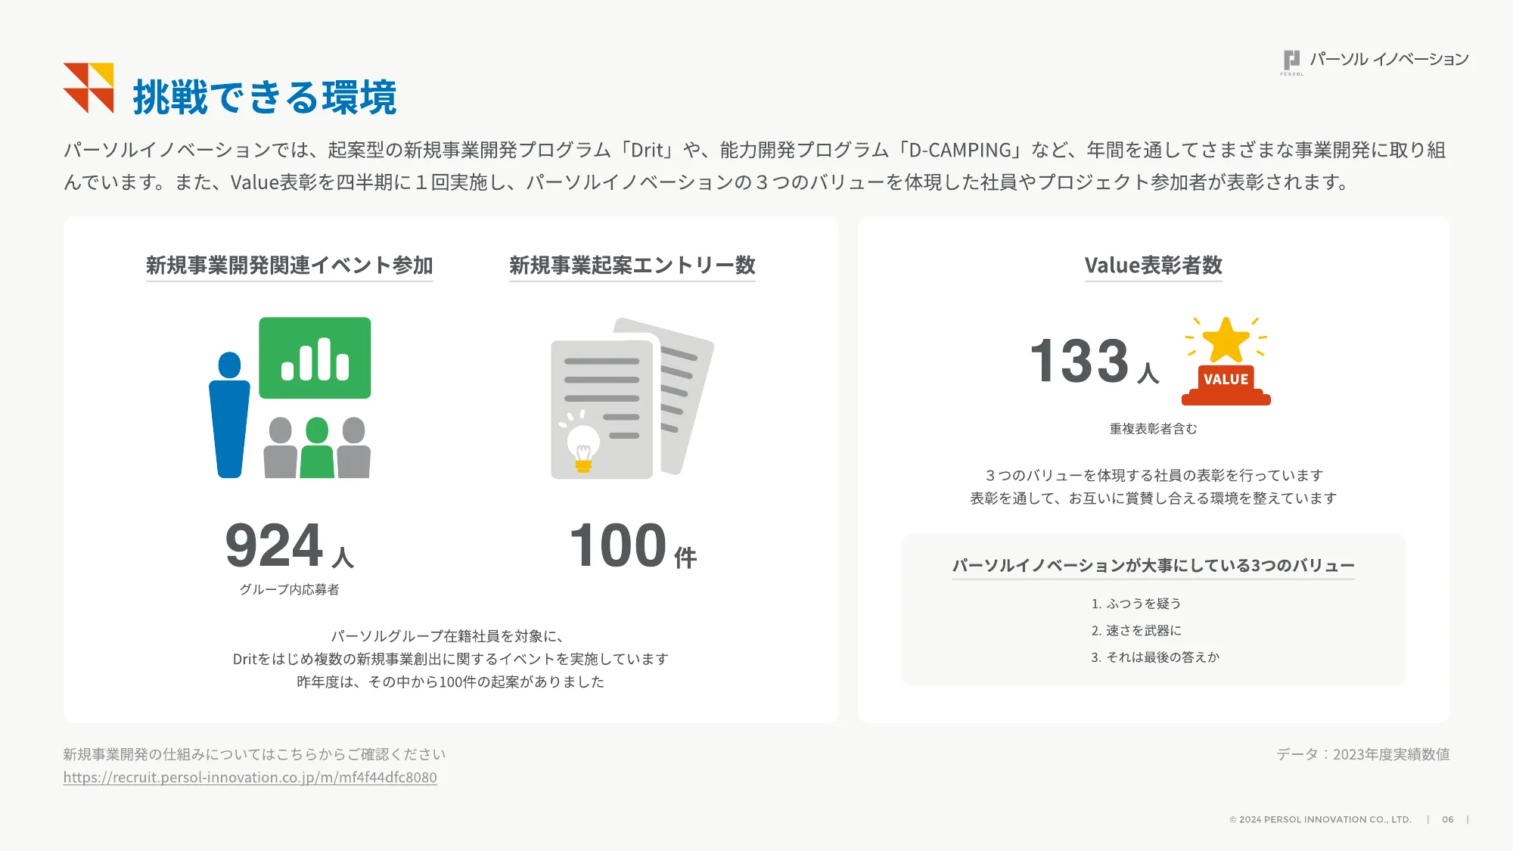This screenshot has width=1513, height=851.
Task: Click the documents with lightbulb illustration
Action: pos(632,398)
